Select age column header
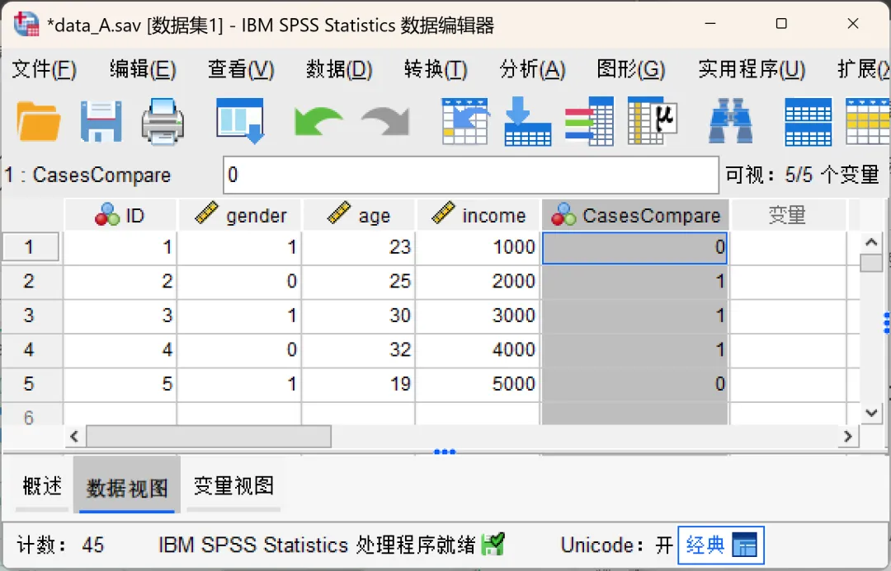The height and width of the screenshot is (571, 891). (x=359, y=215)
